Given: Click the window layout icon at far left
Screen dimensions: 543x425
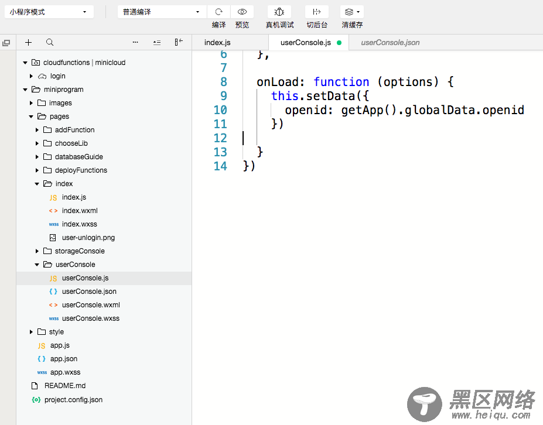Looking at the screenshot, I should pos(6,43).
